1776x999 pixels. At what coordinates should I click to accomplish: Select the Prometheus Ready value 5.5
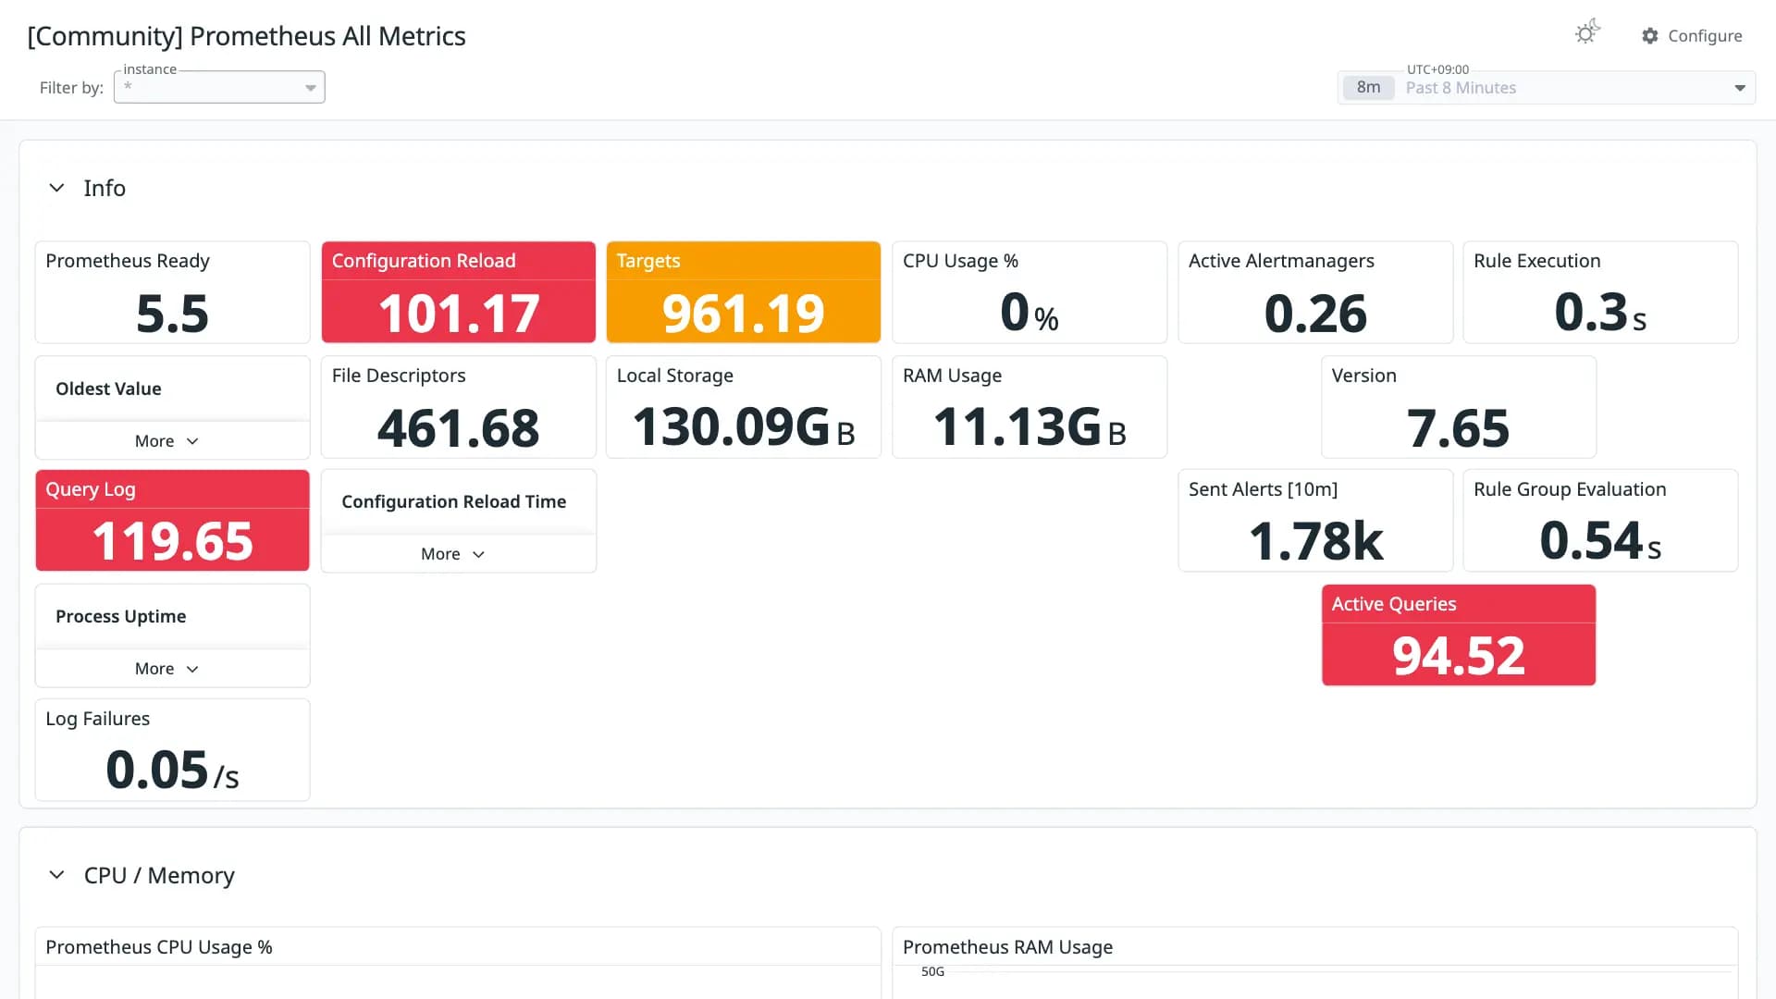(x=172, y=314)
